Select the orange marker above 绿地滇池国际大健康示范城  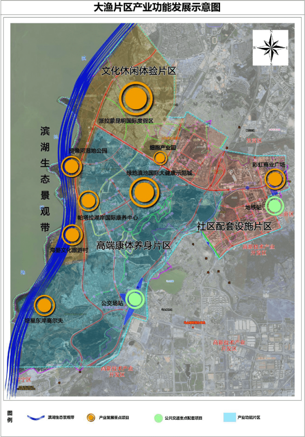coord(144,192)
